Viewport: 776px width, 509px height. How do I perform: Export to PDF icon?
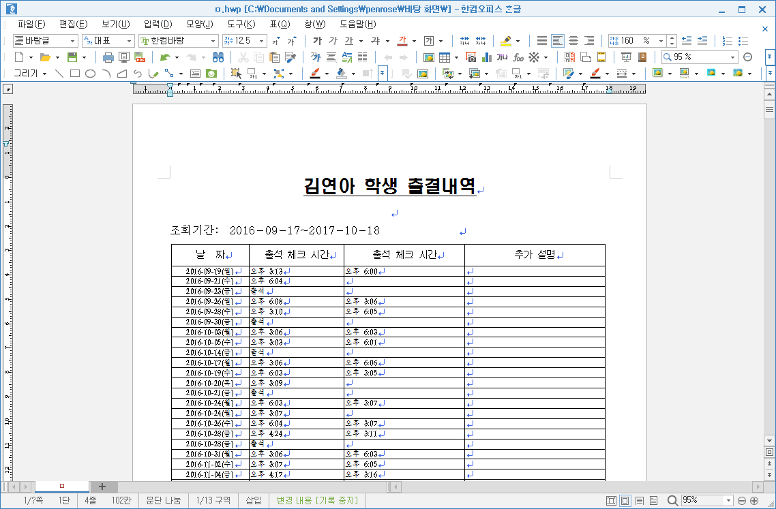point(140,57)
